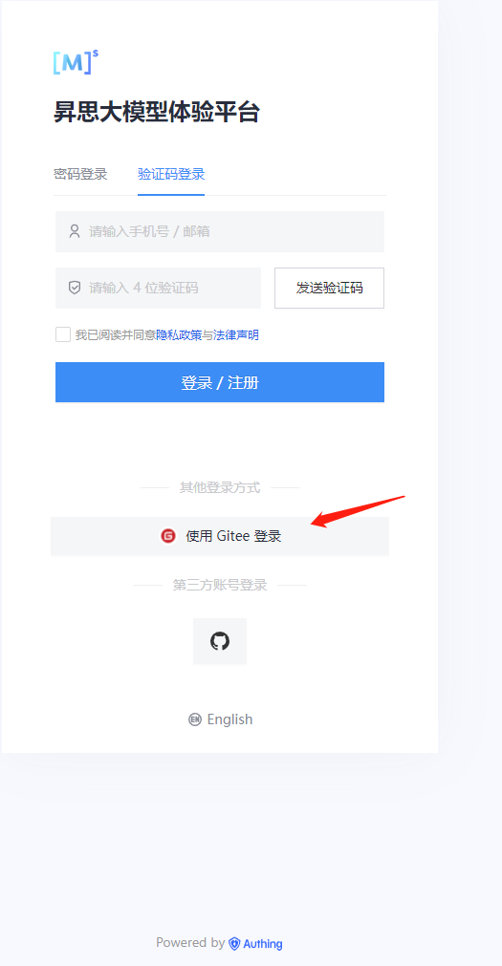Click the user icon in phone field

pyautogui.click(x=75, y=231)
